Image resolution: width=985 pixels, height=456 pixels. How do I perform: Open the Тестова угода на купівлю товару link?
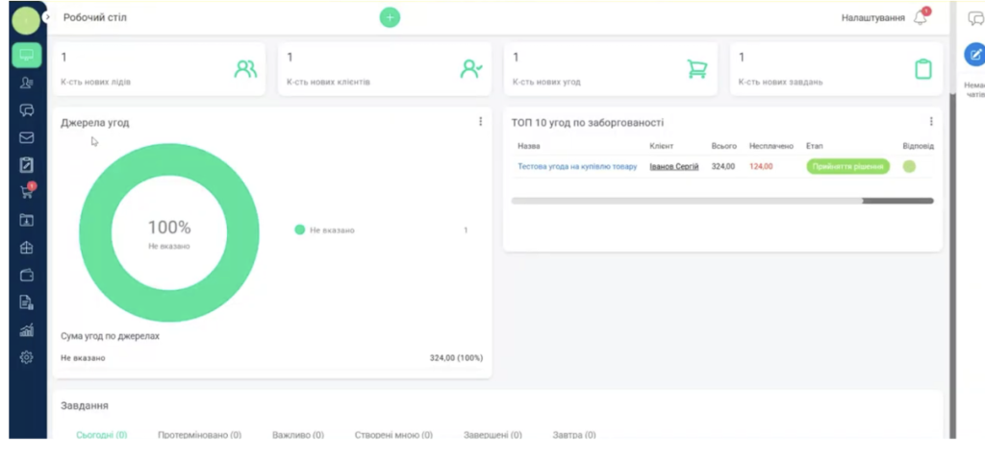point(577,166)
